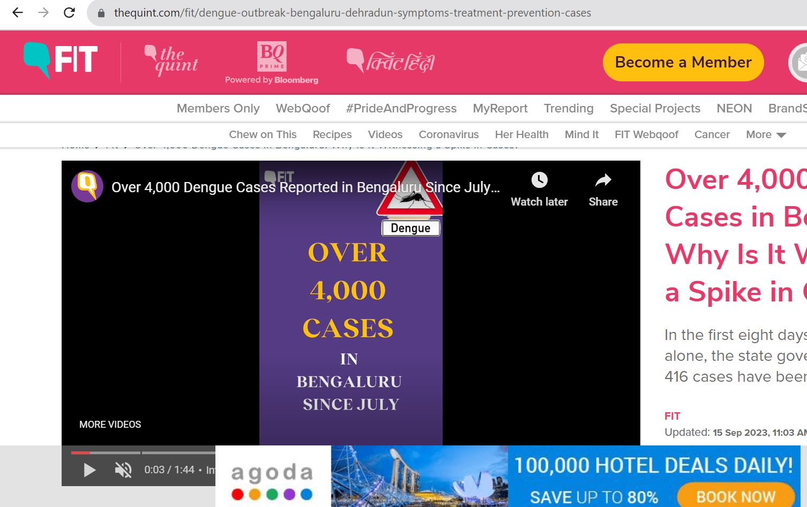Open the FIT logo home link

point(61,59)
